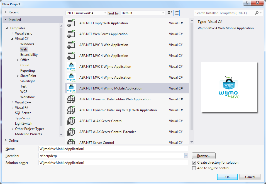Click the category tree scrollbar thumb

pyautogui.click(x=61, y=77)
